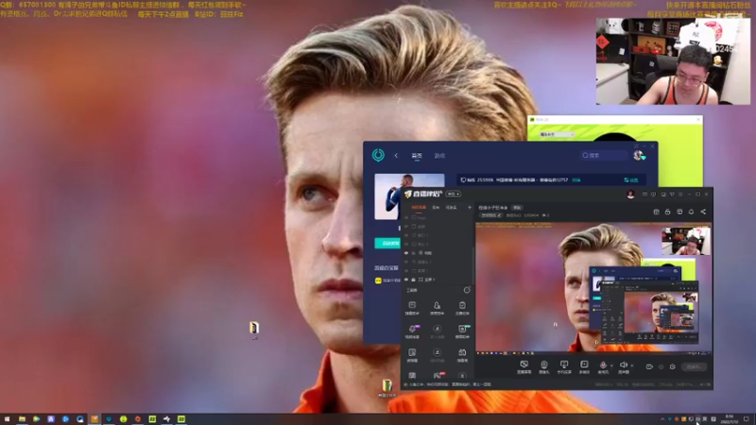The height and width of the screenshot is (425, 756).
Task: Open File Explorer from the taskbar
Action: coord(22,419)
